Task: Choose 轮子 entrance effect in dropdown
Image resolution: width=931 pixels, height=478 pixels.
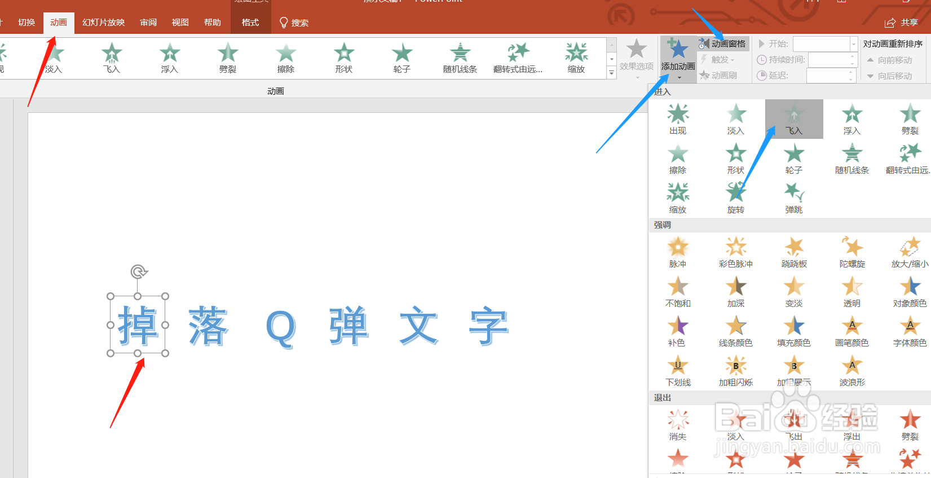Action: [794, 159]
